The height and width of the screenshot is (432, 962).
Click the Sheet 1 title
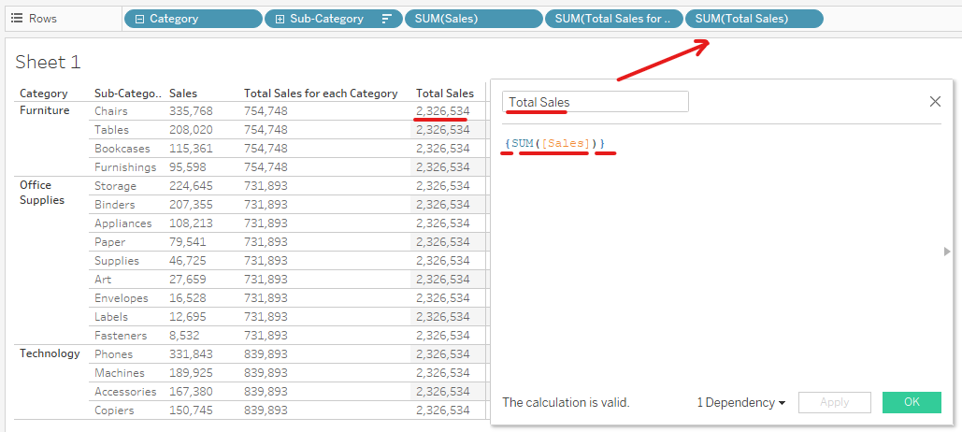(x=49, y=63)
